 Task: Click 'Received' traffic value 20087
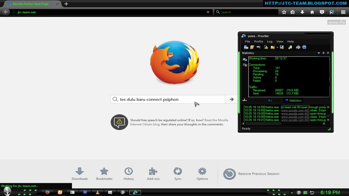(279, 90)
